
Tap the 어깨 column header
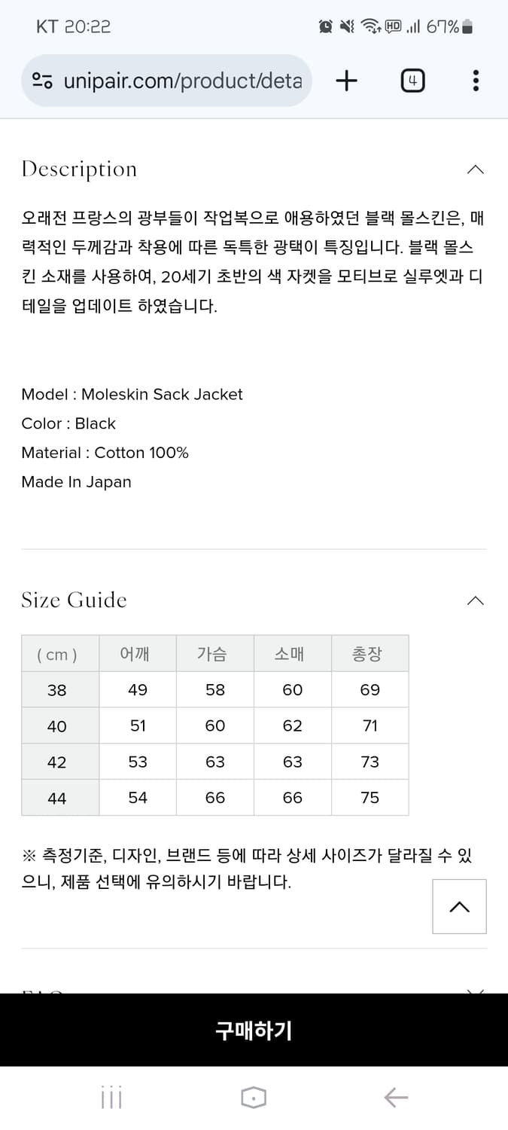(135, 654)
